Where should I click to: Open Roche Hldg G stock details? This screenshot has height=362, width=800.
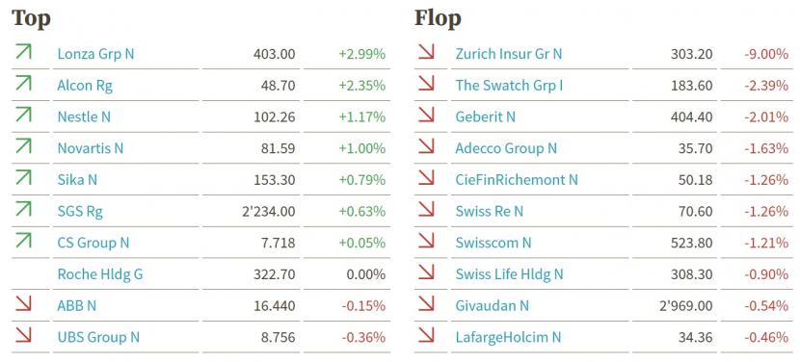pyautogui.click(x=100, y=274)
